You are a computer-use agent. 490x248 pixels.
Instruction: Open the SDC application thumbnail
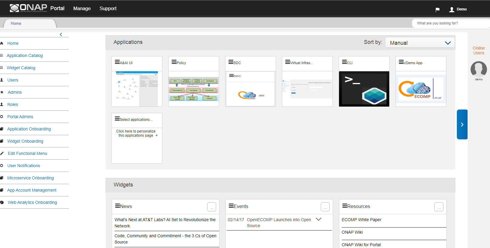point(251,89)
